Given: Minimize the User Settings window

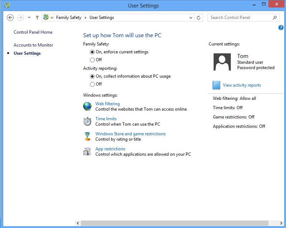Looking at the screenshot, I should (x=254, y=5).
